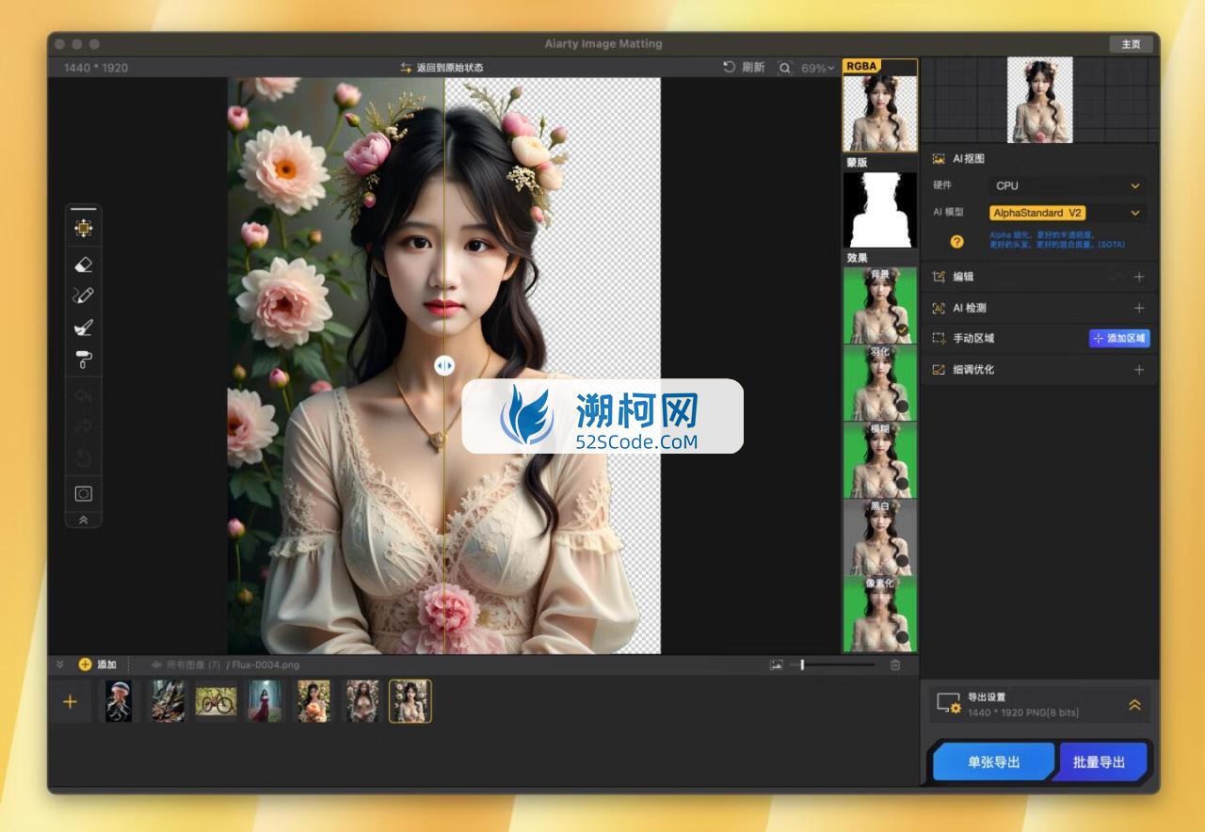The image size is (1205, 832).
Task: Select the pencil brush tool
Action: (x=84, y=296)
